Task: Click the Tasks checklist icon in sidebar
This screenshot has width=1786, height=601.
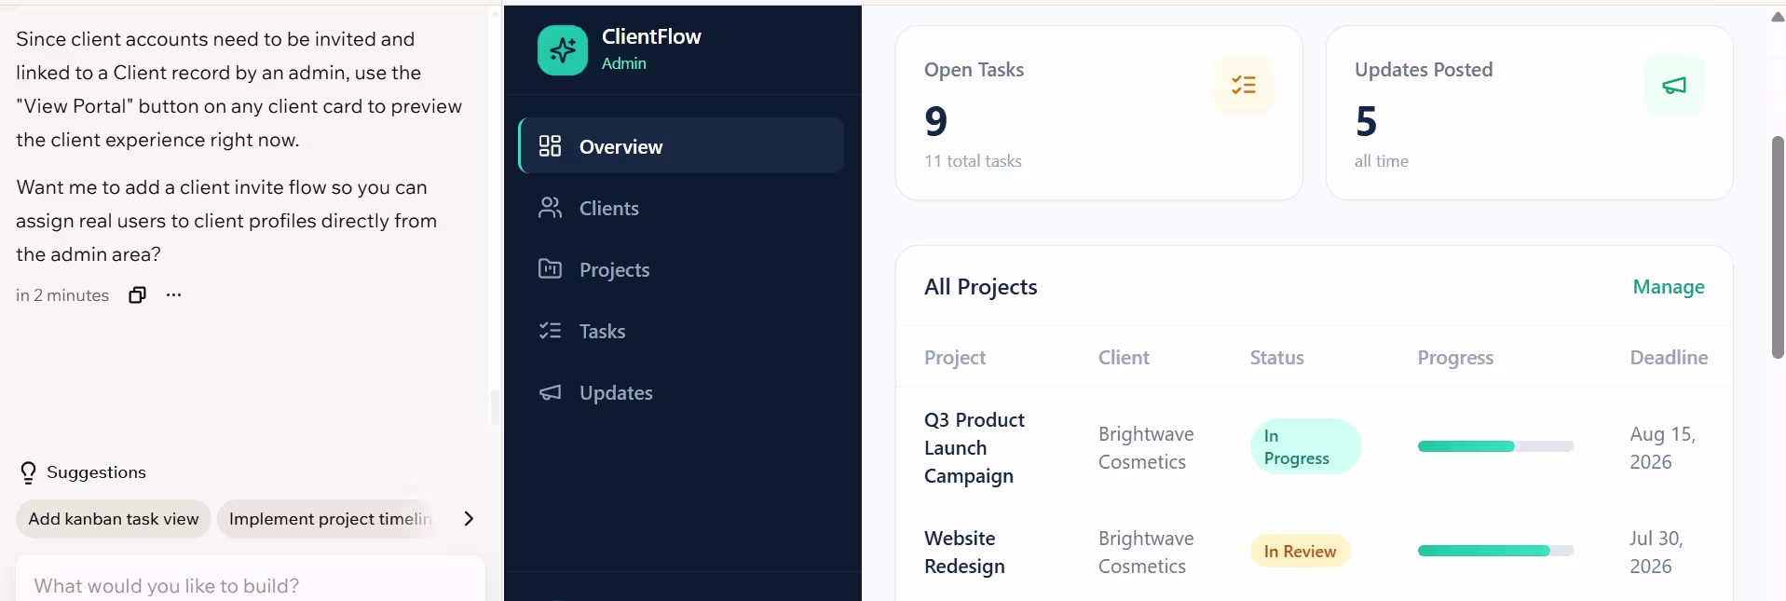Action: click(550, 331)
